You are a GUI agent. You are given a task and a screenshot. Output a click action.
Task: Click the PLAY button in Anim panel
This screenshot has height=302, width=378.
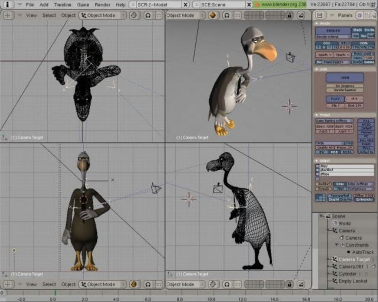[335, 99]
